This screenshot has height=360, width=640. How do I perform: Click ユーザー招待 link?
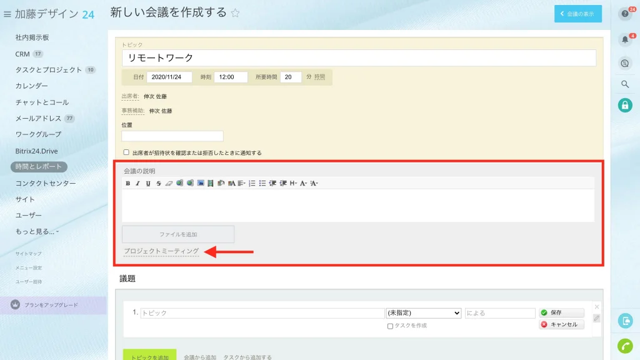coord(29,282)
